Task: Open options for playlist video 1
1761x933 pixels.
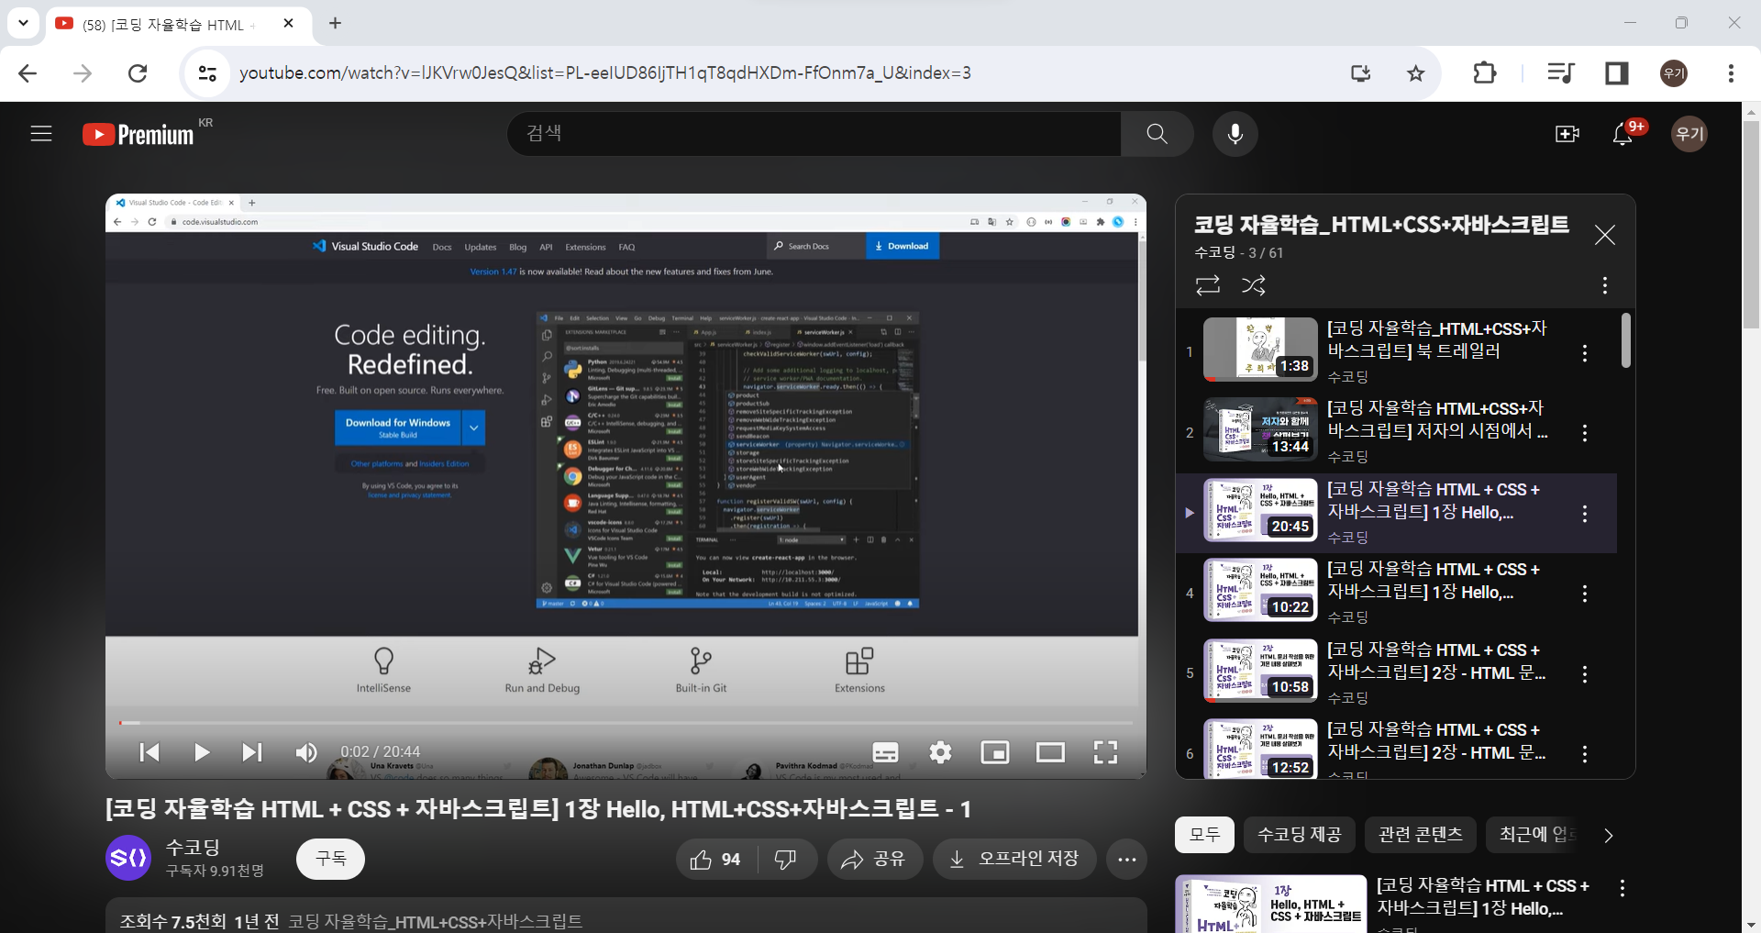Action: click(1585, 353)
